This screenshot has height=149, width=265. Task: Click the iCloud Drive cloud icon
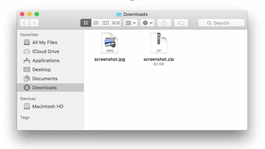pyautogui.click(x=27, y=51)
